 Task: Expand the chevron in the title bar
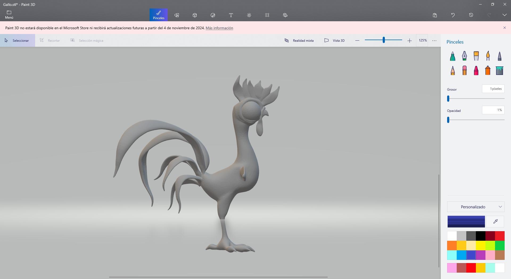click(x=505, y=15)
